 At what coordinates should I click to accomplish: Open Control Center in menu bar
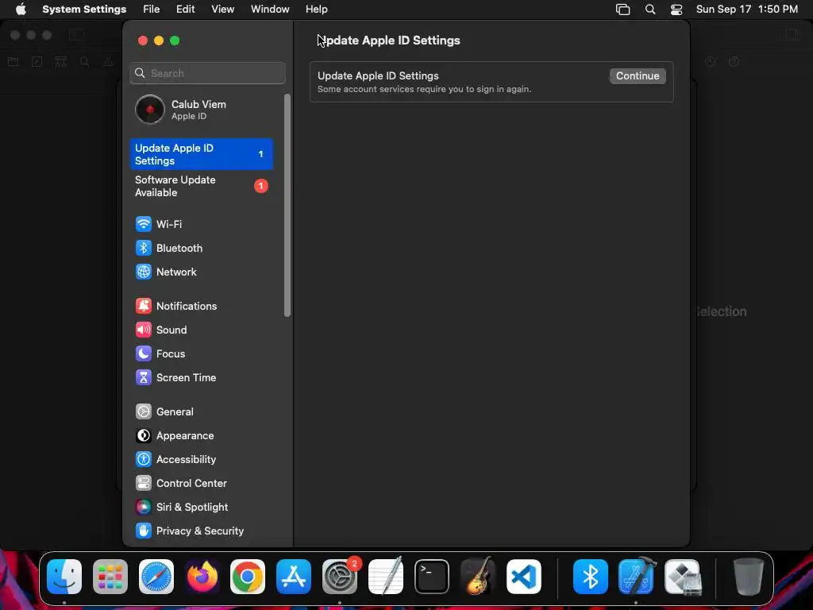pos(676,10)
